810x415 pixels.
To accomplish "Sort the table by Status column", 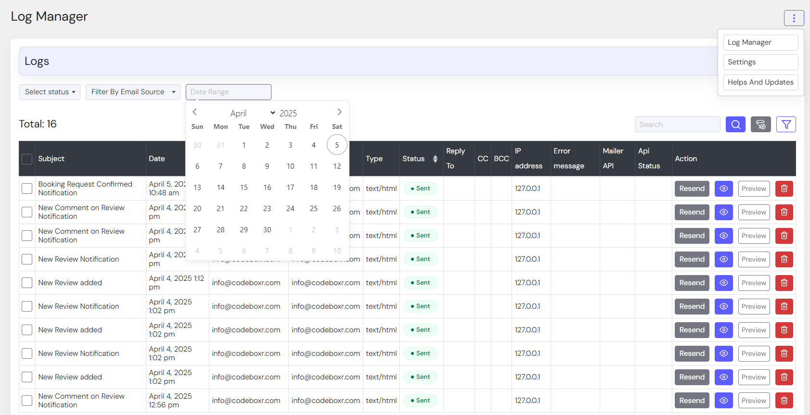I will click(435, 159).
